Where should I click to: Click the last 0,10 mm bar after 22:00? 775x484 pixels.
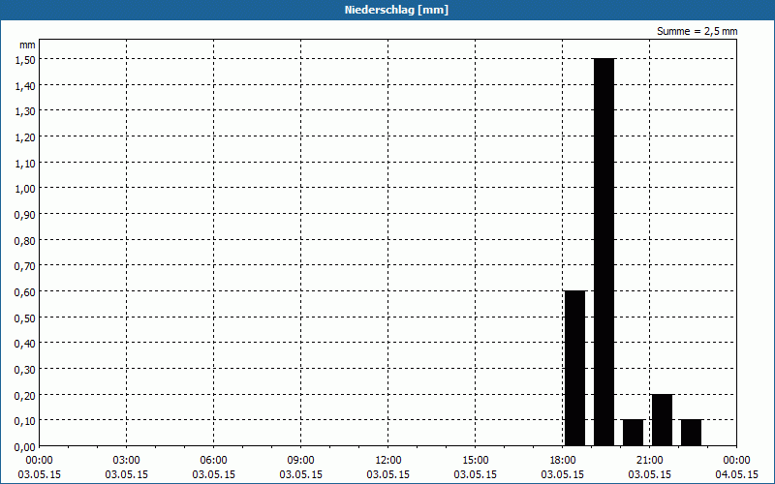coord(691,433)
